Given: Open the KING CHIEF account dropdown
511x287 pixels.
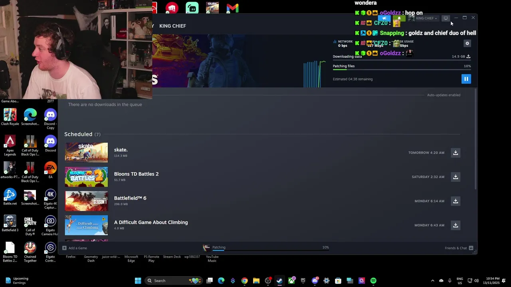Looking at the screenshot, I should point(423,18).
